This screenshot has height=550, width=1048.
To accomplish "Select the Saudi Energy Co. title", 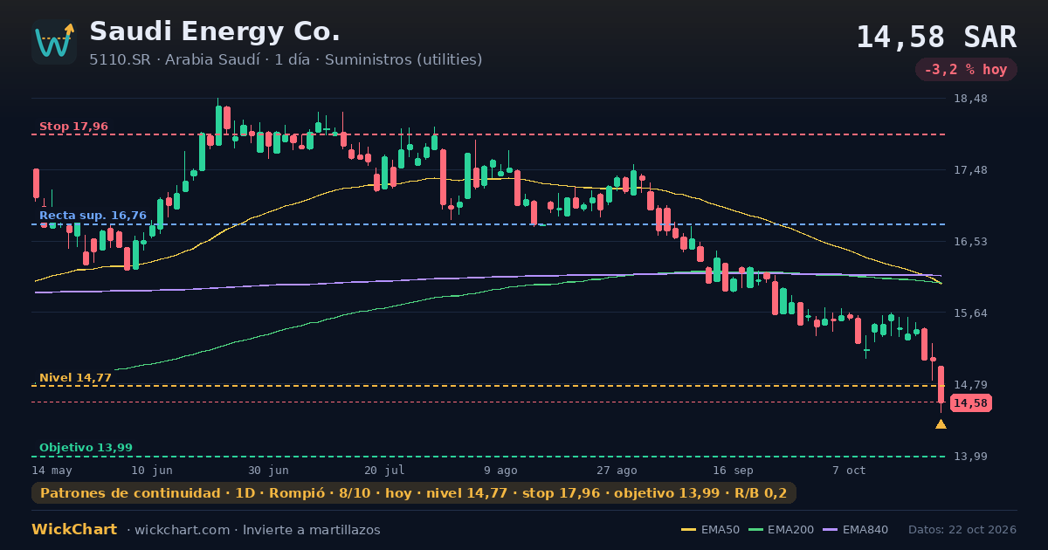I will (x=215, y=31).
